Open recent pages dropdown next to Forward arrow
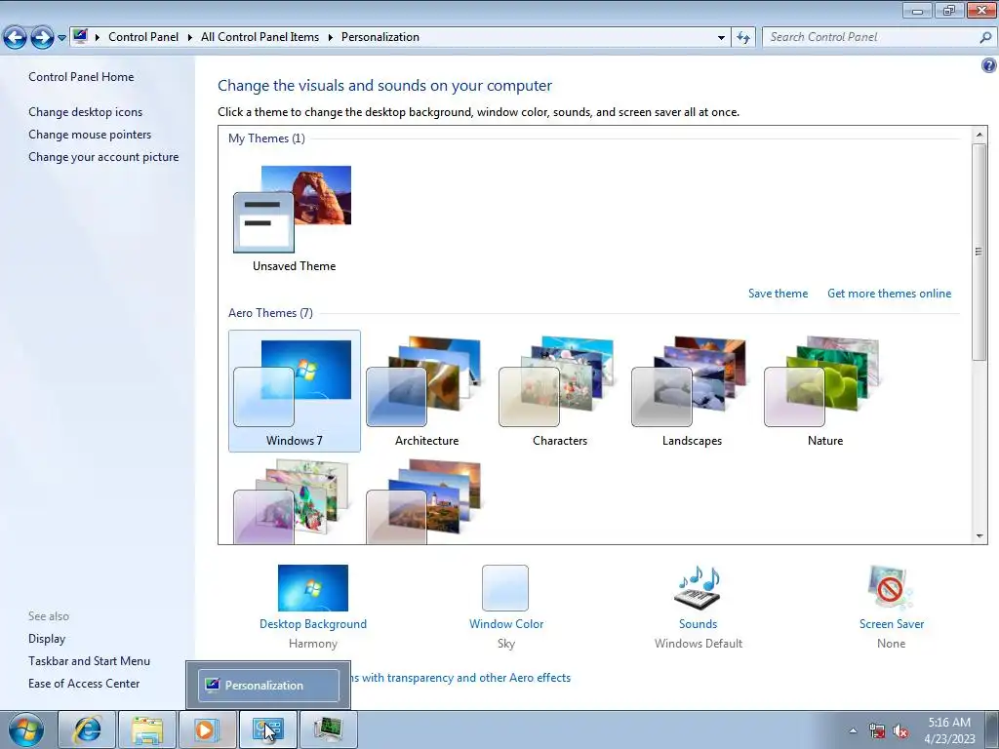This screenshot has width=999, height=749. click(x=61, y=38)
